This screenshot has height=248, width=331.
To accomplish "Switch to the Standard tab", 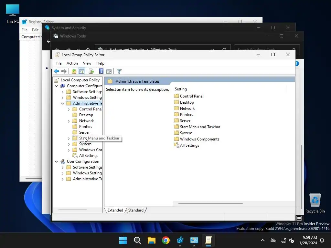I will coord(136,210).
